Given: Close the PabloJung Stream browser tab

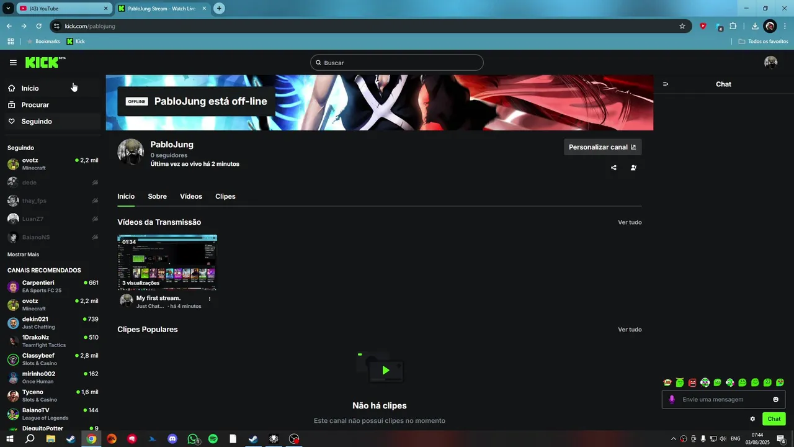Looking at the screenshot, I should pyautogui.click(x=205, y=9).
